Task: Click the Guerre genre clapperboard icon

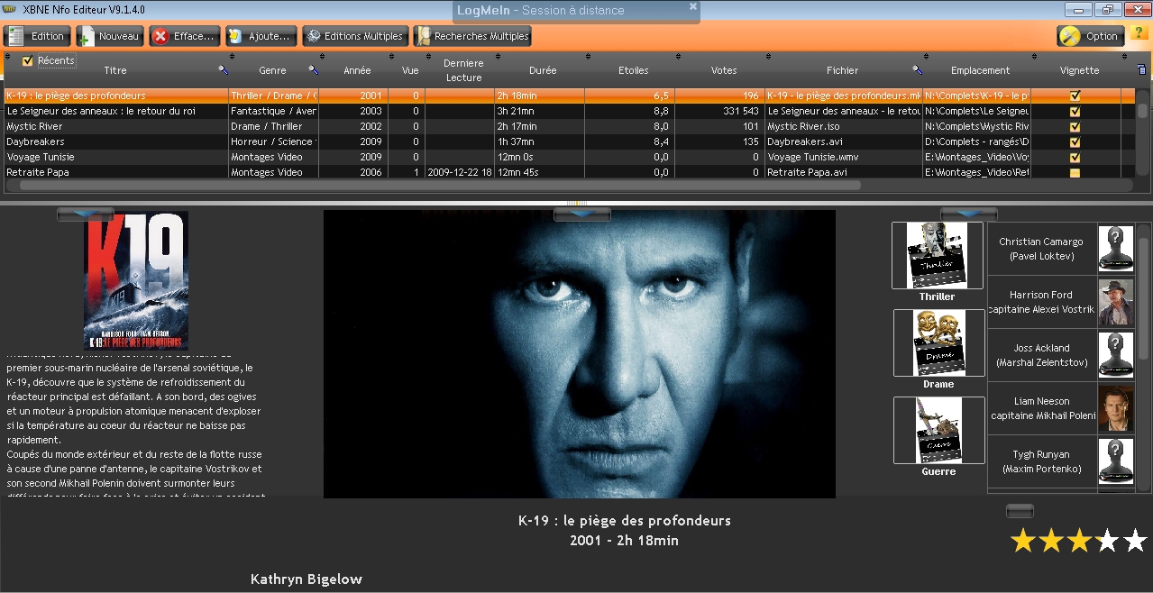Action: click(x=939, y=430)
